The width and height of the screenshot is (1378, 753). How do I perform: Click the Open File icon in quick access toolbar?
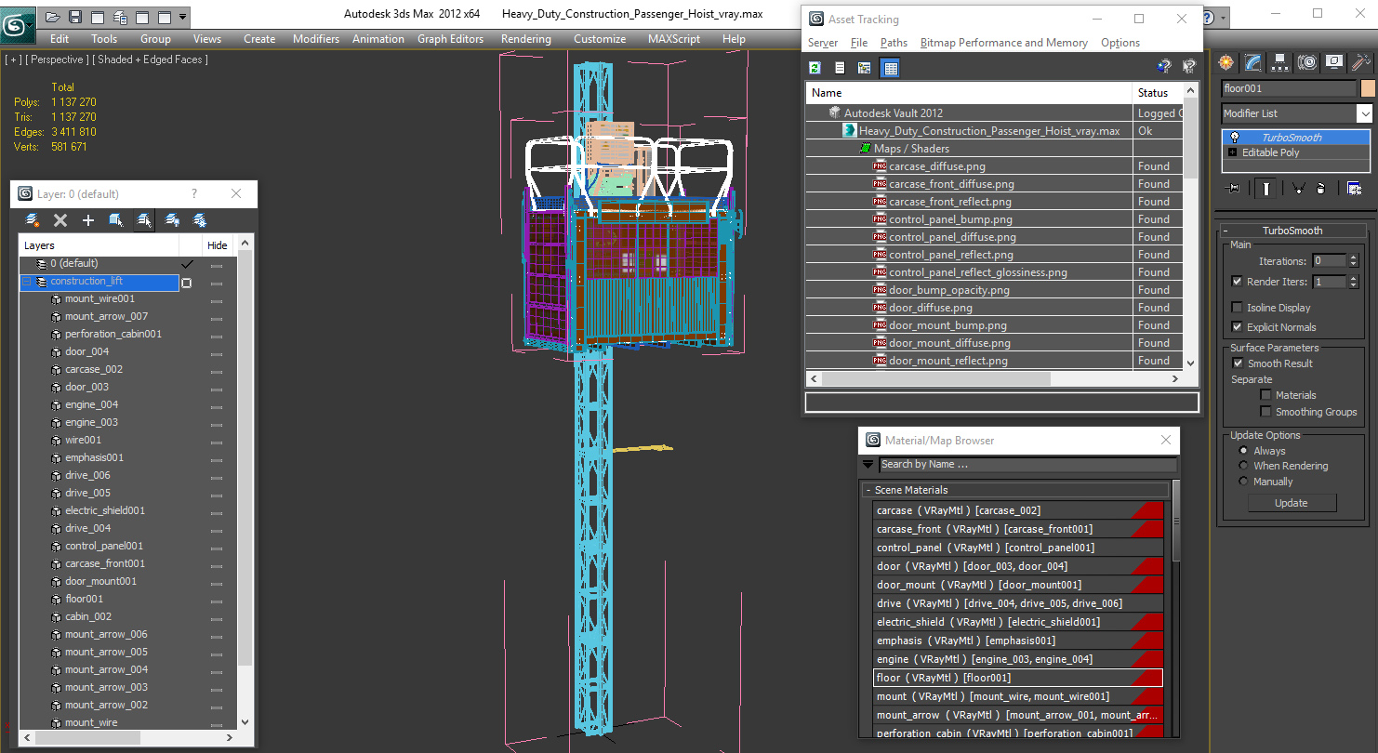pos(53,17)
